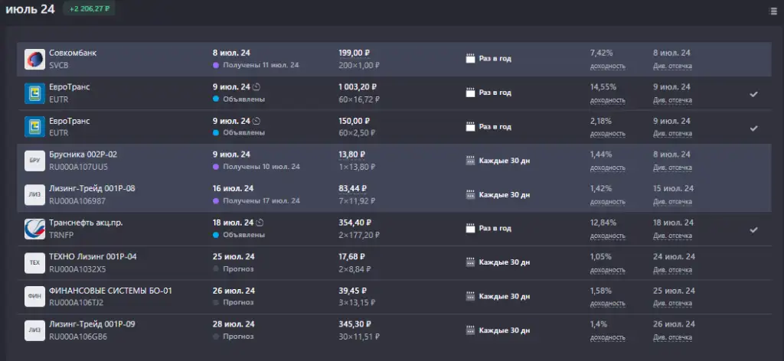
Task: Click the ТЕХНО Лизинг 001P-04 name
Action: tap(93, 256)
